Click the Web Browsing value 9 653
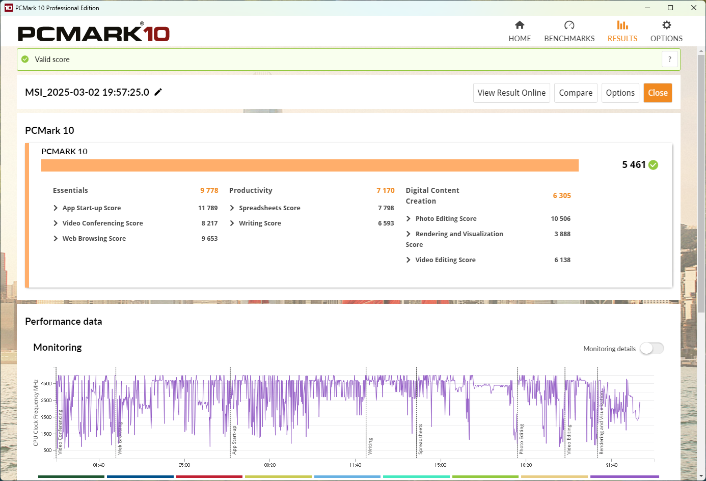 tap(209, 238)
